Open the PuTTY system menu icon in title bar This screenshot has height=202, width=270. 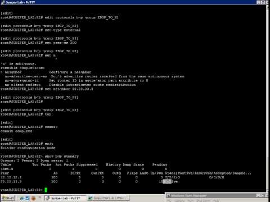[3, 2]
